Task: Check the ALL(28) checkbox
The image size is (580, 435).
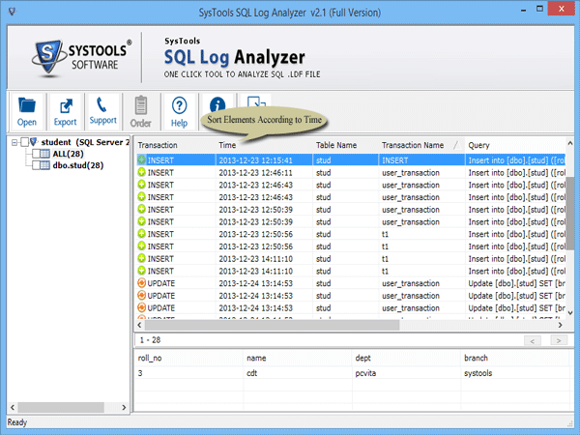Action: click(37, 154)
